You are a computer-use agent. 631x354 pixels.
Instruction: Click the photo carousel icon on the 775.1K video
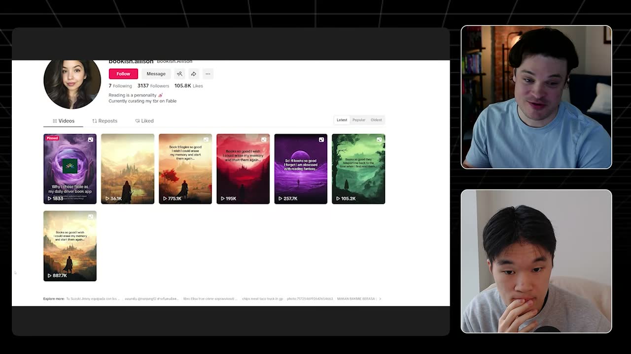point(206,140)
